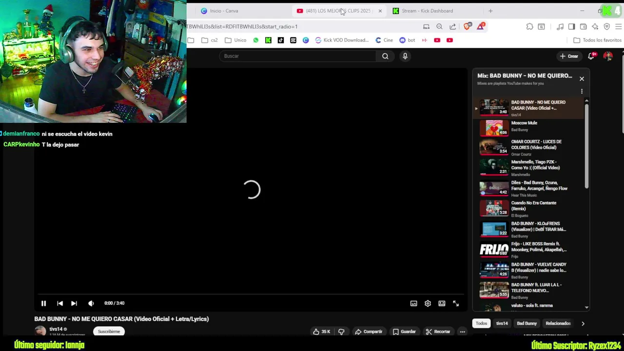Screen dimensions: 624x351
Task: Open Todos los favoritos folder
Action: [597, 40]
